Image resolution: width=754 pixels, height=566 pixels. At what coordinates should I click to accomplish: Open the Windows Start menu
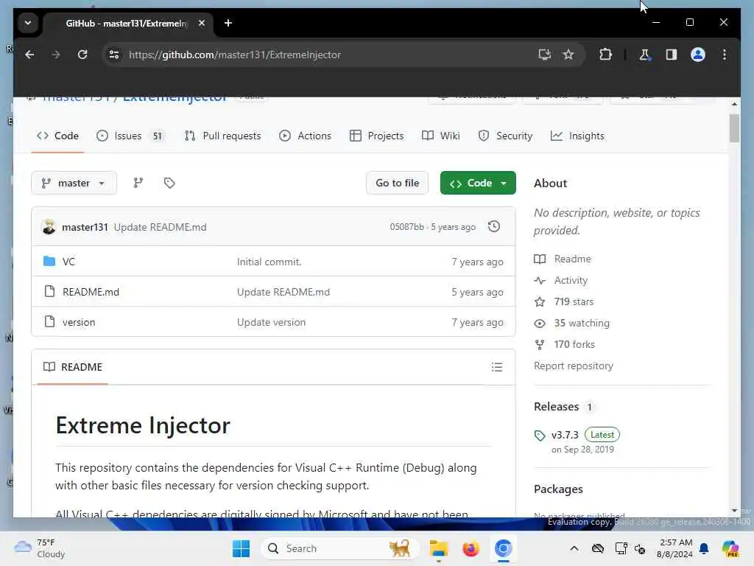(x=241, y=548)
